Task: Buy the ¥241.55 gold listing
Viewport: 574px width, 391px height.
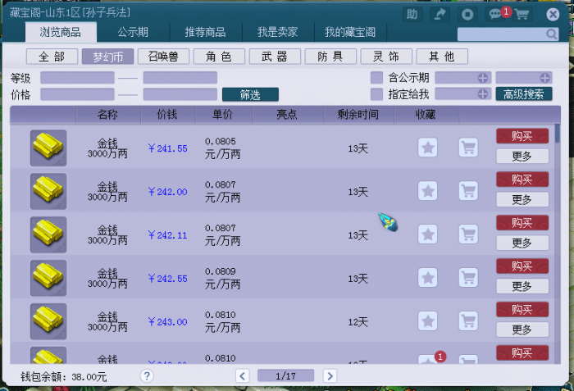Action: coord(522,136)
